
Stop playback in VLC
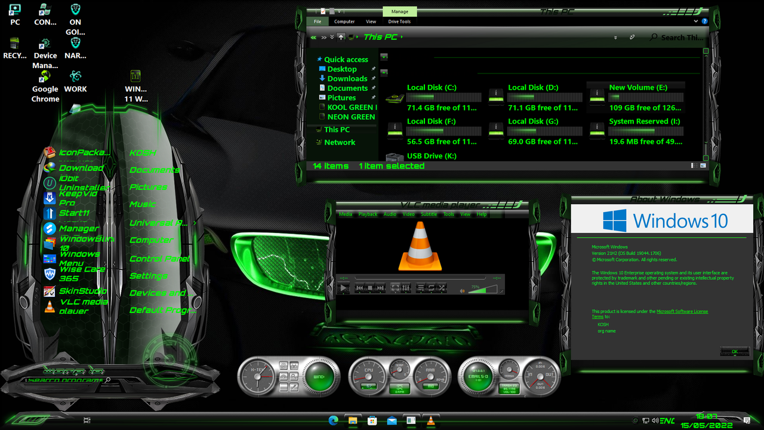pos(370,288)
